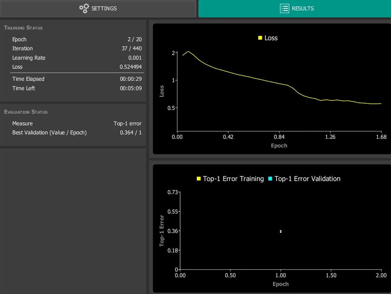The width and height of the screenshot is (391, 294).
Task: Click the Best Validation value 0.364 / 1
Action: (130, 132)
